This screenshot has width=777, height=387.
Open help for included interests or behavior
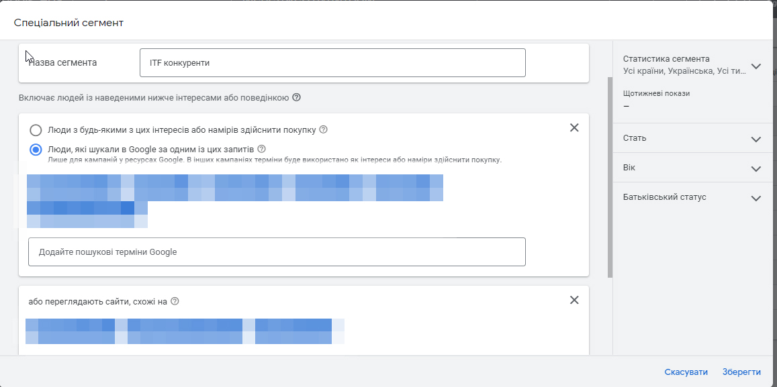pyautogui.click(x=297, y=98)
